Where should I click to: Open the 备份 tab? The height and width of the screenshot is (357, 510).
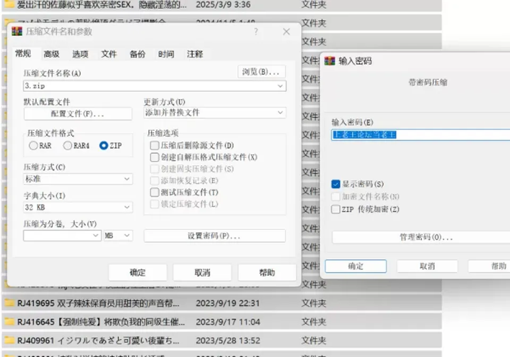click(138, 54)
